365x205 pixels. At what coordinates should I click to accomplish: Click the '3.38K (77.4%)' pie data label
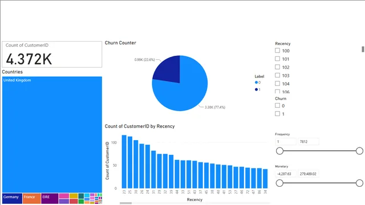(215, 108)
